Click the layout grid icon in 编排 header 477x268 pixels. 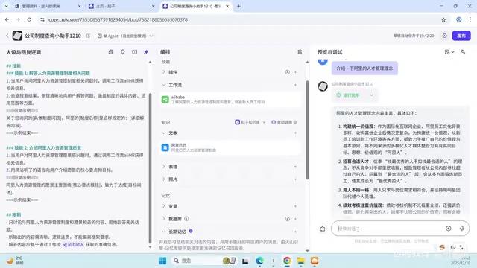pyautogui.click(x=300, y=52)
